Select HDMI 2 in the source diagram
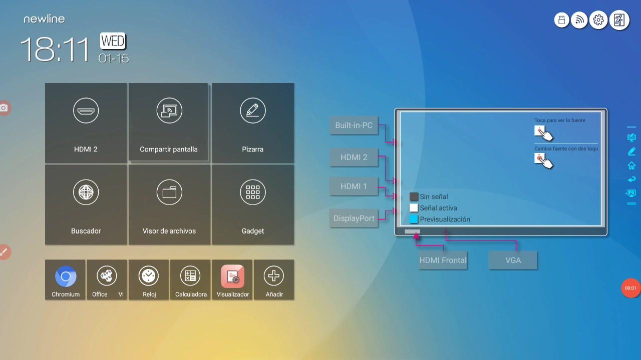The width and height of the screenshot is (641, 360). tap(354, 157)
